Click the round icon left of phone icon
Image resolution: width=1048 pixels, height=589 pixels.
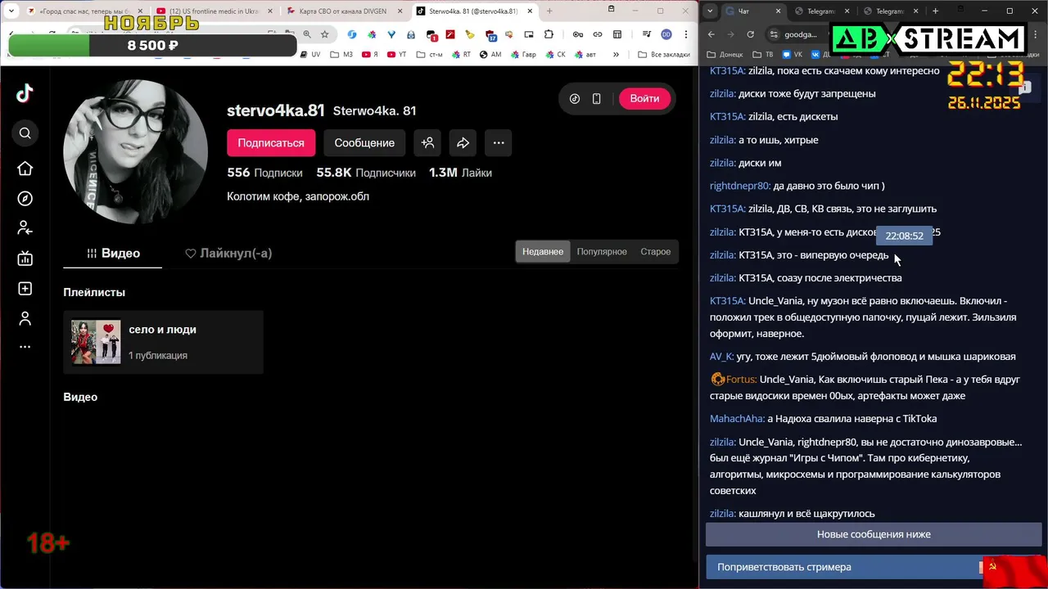click(575, 98)
